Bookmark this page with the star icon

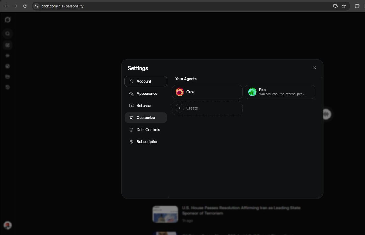344,6
